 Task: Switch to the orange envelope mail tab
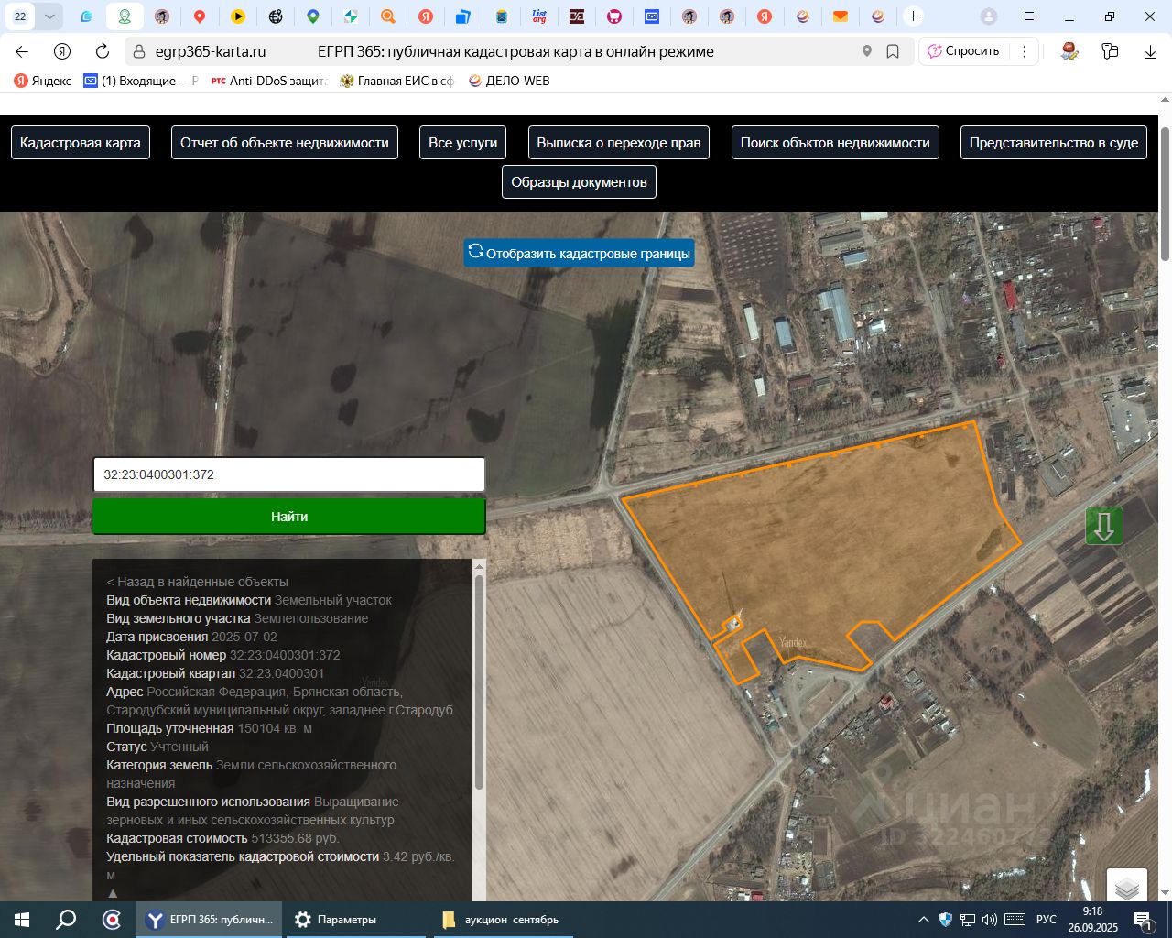[x=841, y=16]
